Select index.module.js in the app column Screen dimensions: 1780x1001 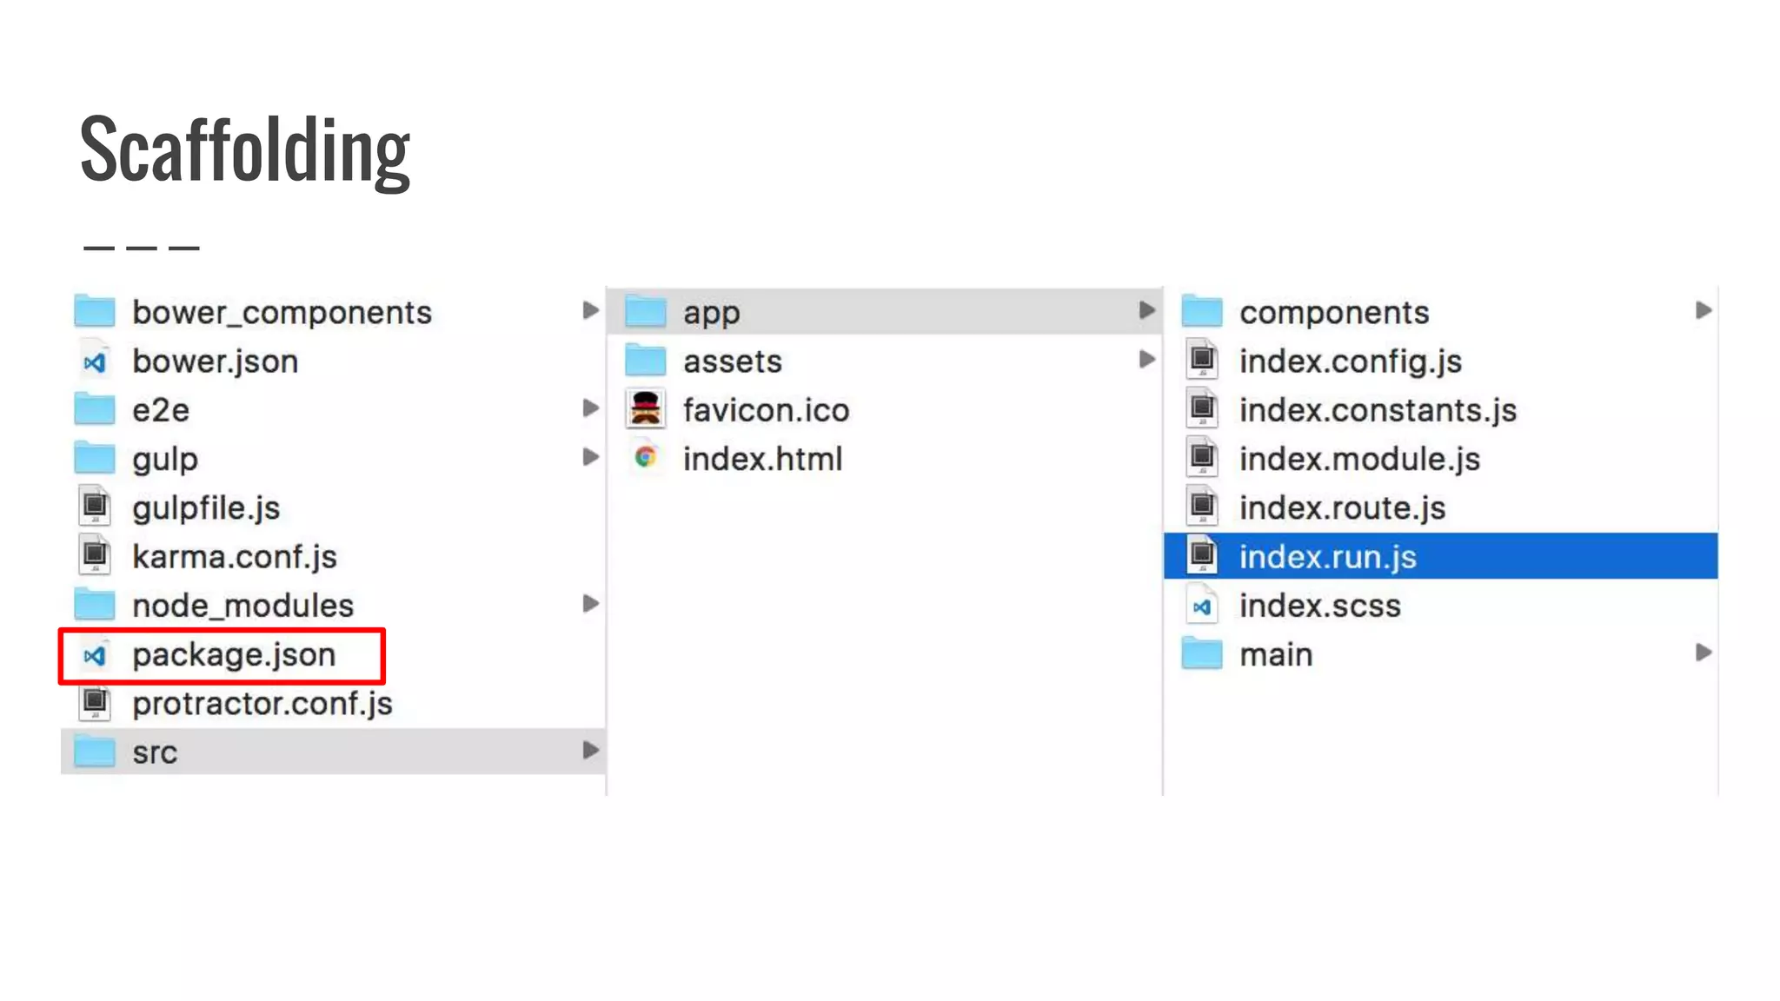1358,459
